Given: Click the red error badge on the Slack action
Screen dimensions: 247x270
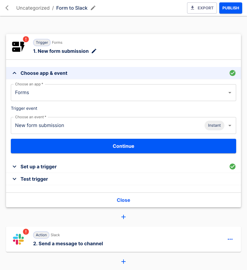Looking at the screenshot, I should point(26,231).
